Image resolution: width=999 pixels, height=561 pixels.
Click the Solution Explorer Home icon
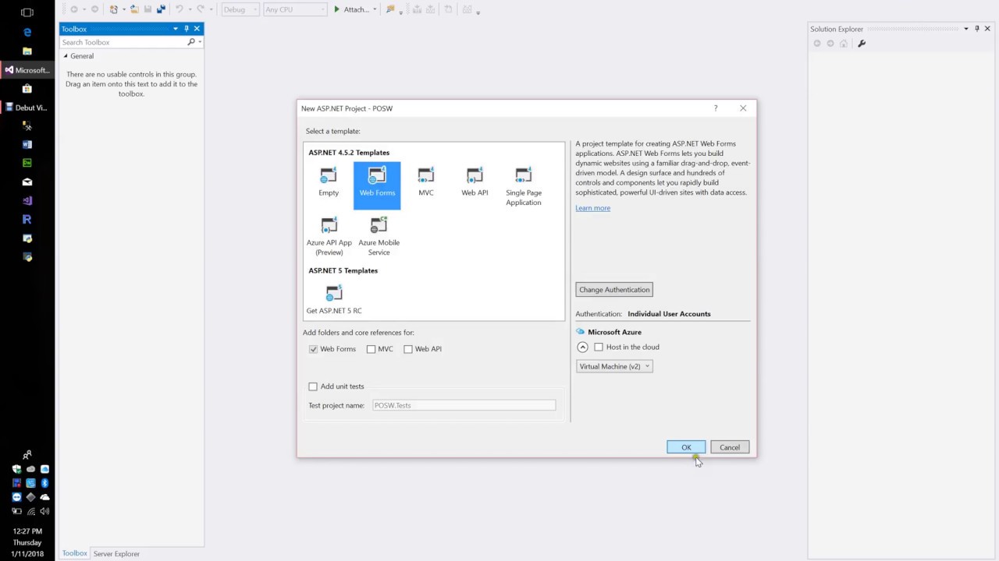click(843, 44)
